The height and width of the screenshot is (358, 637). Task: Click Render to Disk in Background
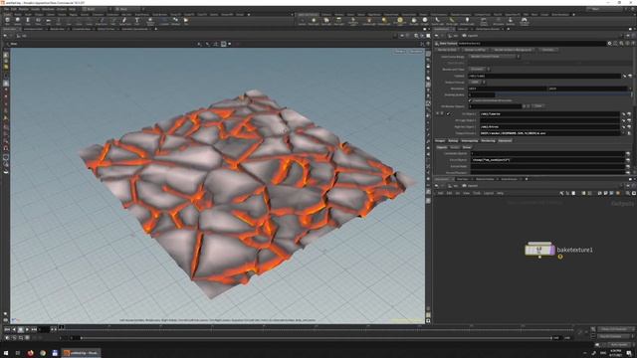[x=513, y=50]
